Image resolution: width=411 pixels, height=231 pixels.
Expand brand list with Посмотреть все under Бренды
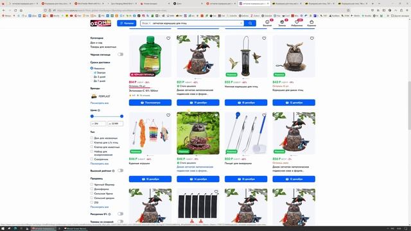point(100,103)
